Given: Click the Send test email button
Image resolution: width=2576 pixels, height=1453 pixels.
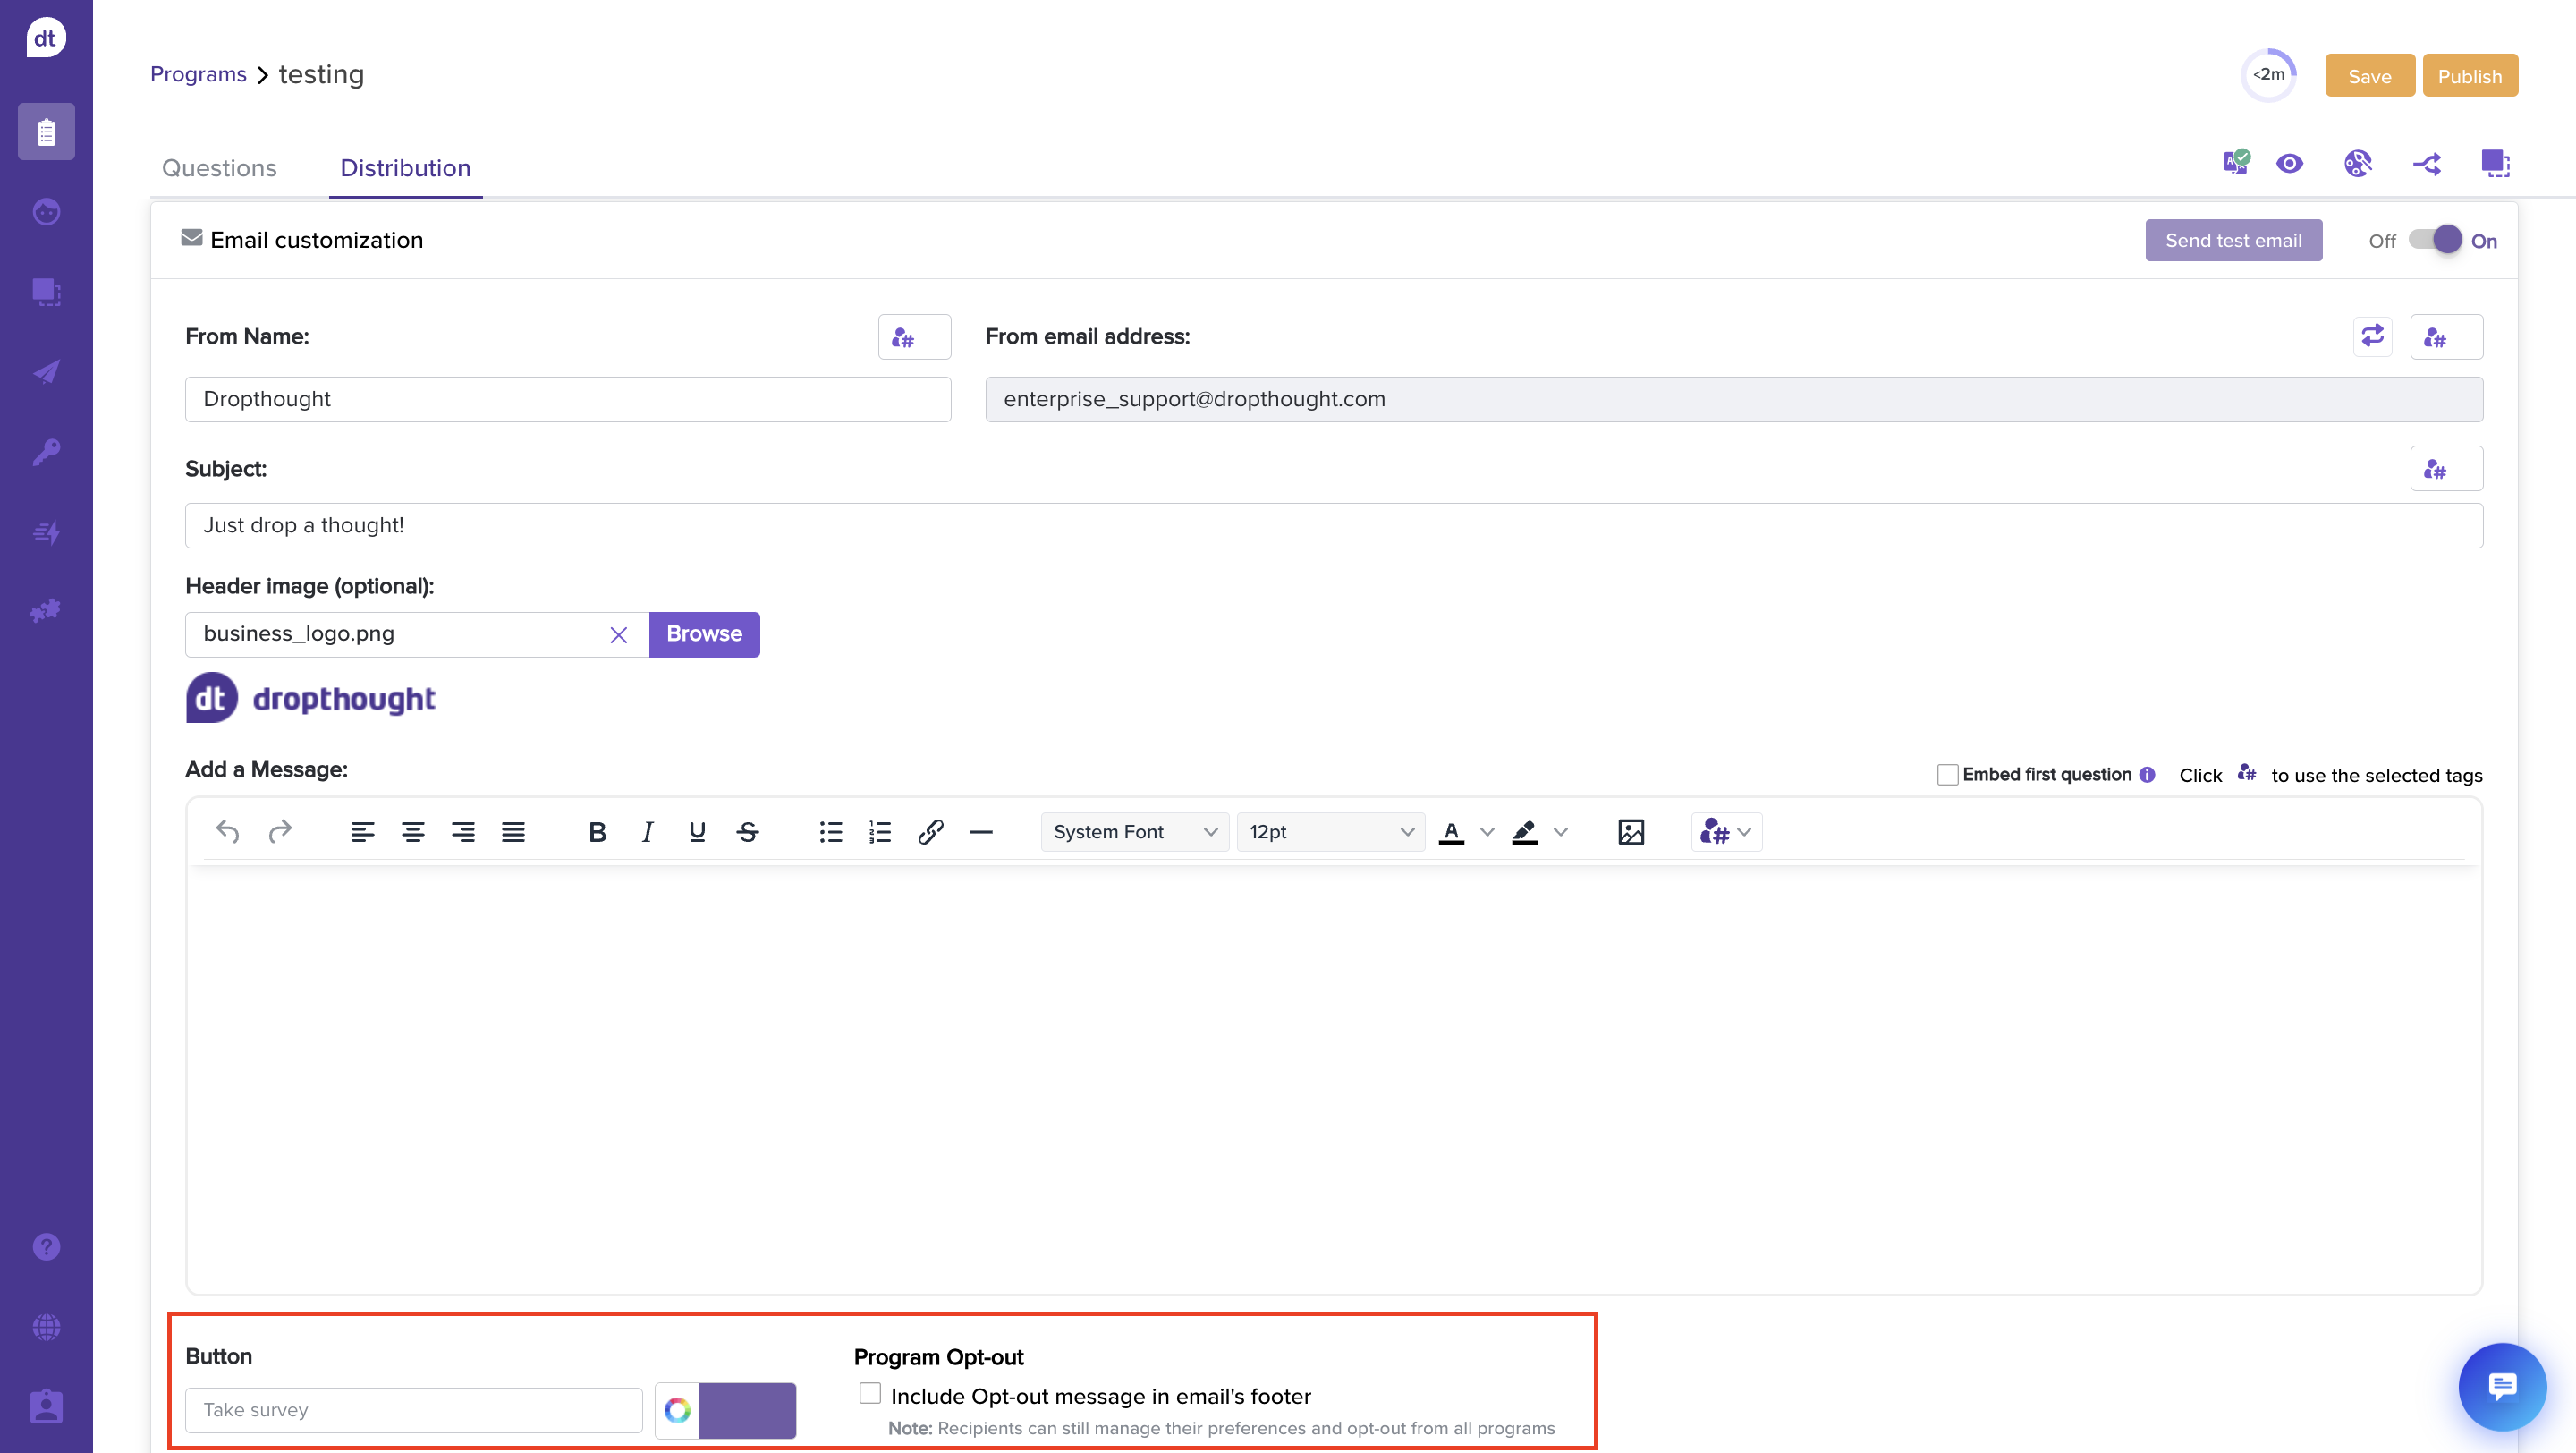Looking at the screenshot, I should tap(2233, 240).
